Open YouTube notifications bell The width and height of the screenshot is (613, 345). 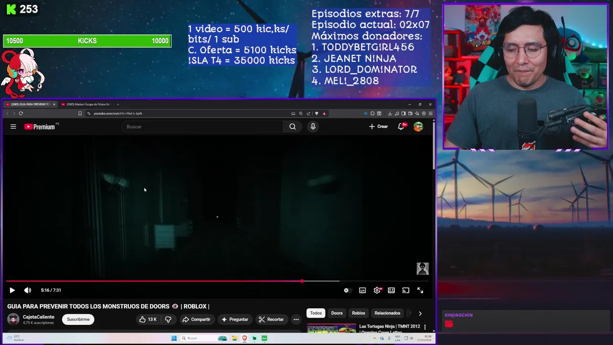tap(401, 126)
